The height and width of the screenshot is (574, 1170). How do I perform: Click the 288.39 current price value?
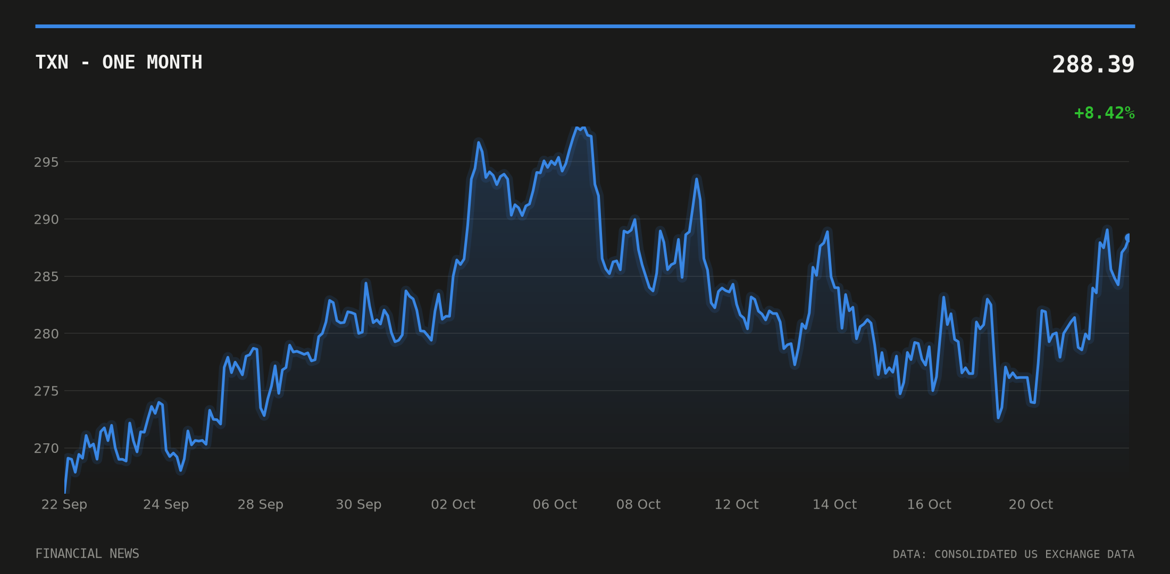[x=1093, y=65]
